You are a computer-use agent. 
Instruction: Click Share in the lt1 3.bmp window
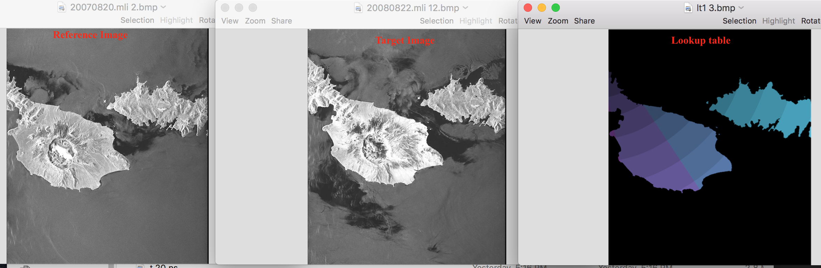pos(584,21)
